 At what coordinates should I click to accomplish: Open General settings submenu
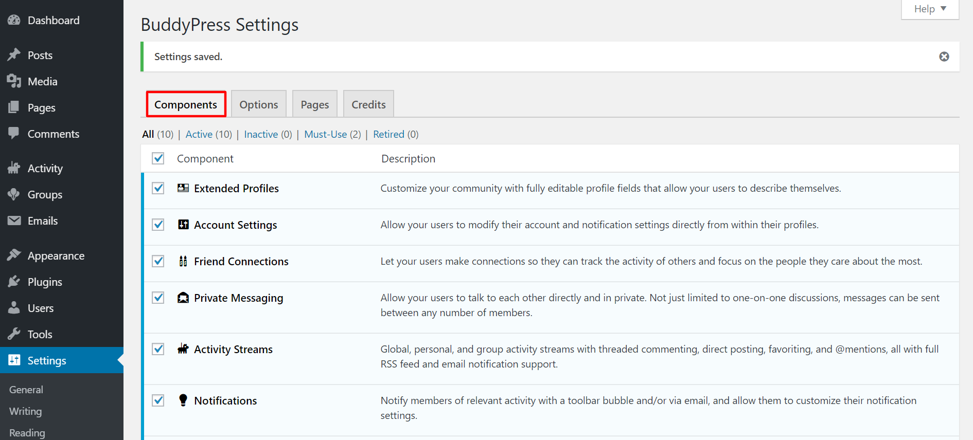pyautogui.click(x=26, y=390)
